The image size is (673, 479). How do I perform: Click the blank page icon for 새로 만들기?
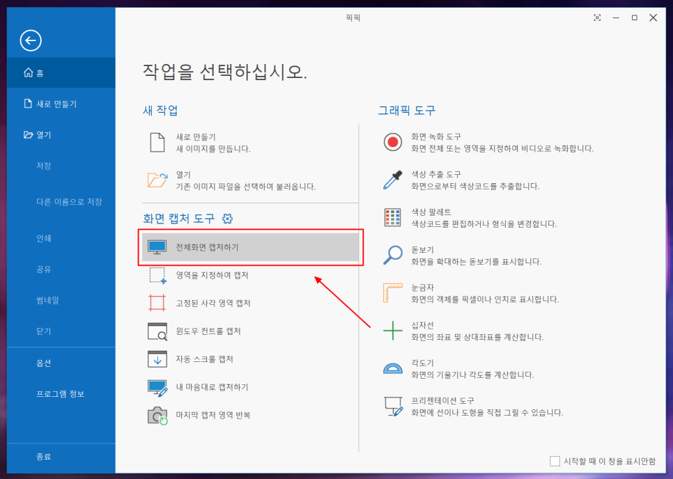pos(157,142)
